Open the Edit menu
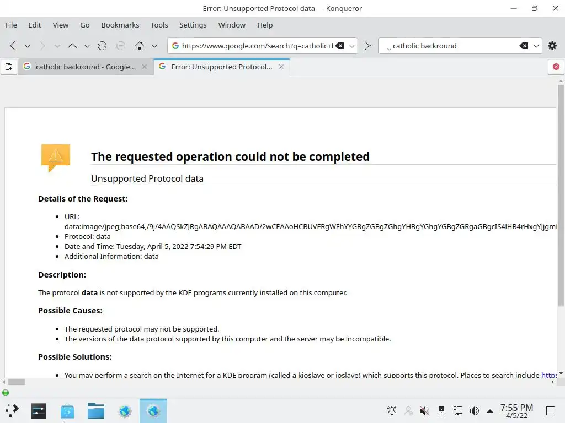Image resolution: width=565 pixels, height=423 pixels. click(35, 25)
